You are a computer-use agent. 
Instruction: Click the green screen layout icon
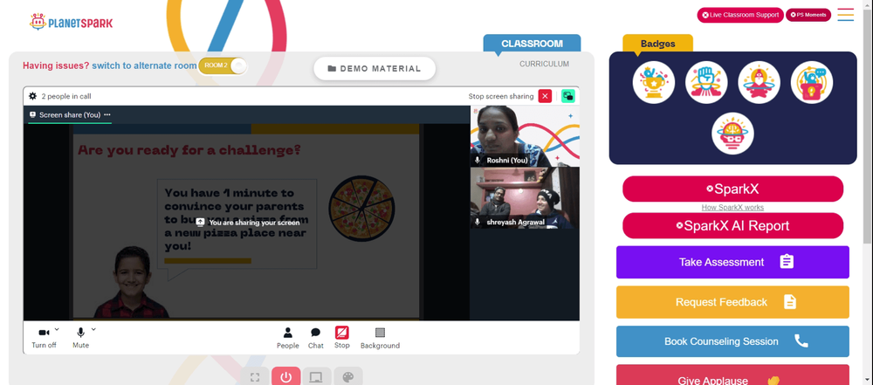[568, 96]
